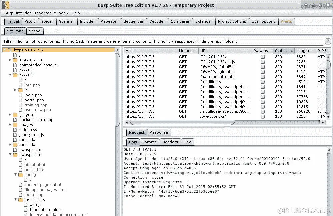The image size is (333, 216).
Task: Click the bricks.html file icon
Action: click(20, 170)
